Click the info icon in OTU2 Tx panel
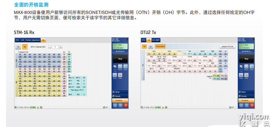Viewport: 270px width, 127px height. (x=241, y=105)
